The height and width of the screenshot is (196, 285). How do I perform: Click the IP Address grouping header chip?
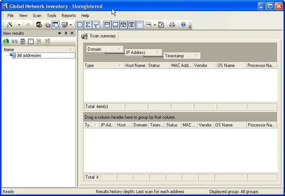143,53
